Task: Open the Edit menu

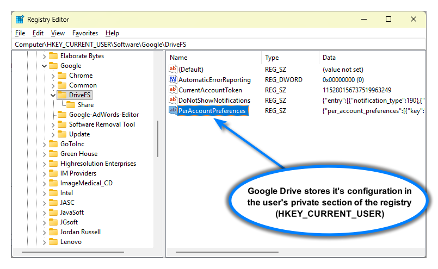Action: click(x=38, y=33)
